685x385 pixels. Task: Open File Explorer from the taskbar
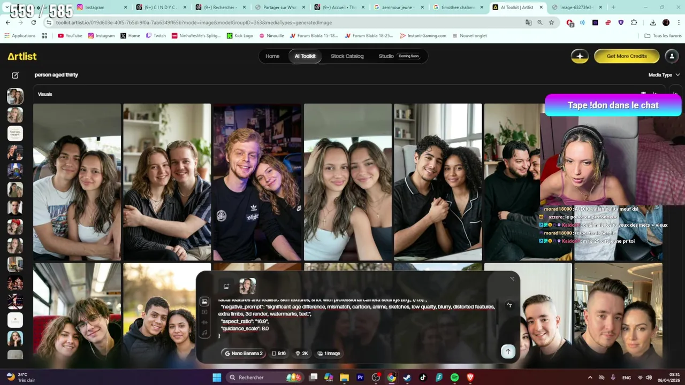coord(344,378)
